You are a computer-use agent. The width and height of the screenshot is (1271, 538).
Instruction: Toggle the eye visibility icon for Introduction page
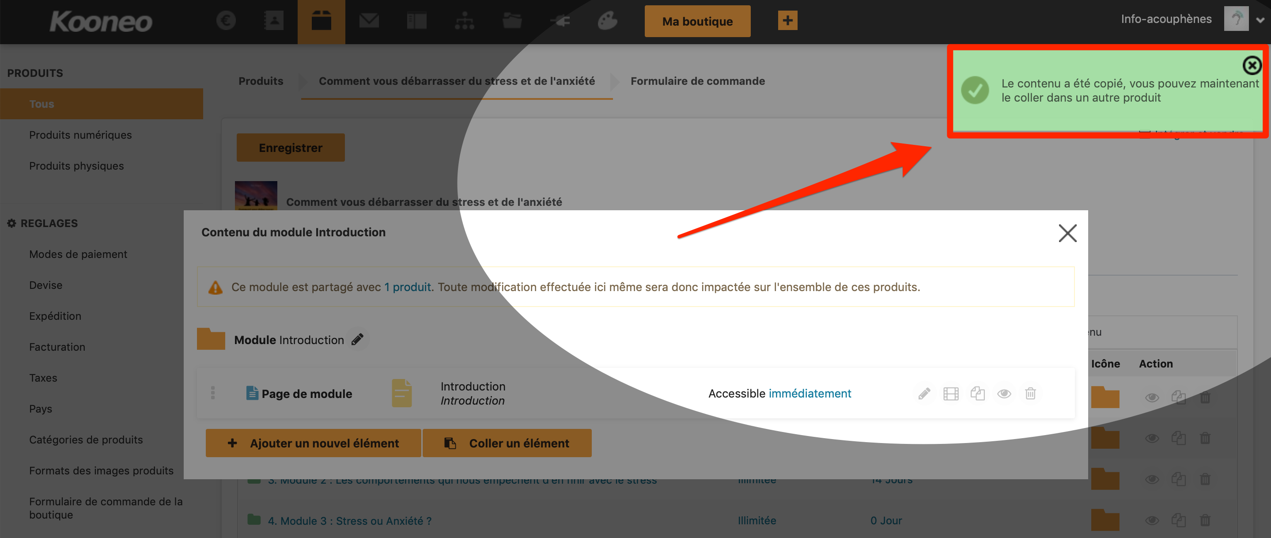(x=1003, y=394)
